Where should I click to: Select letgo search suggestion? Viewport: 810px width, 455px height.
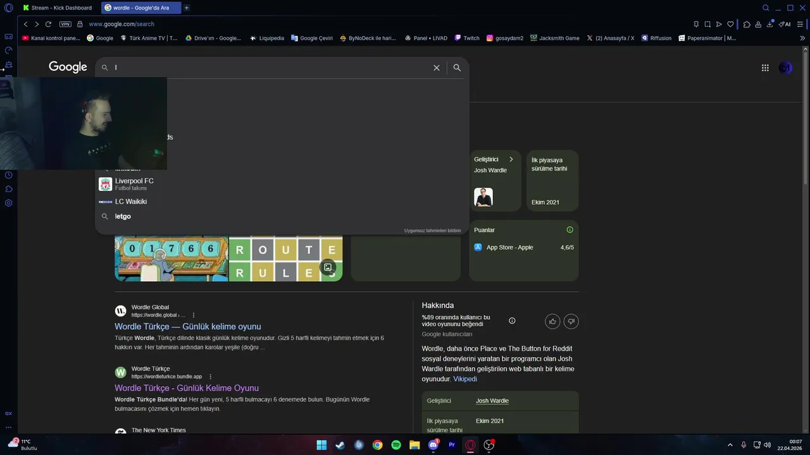point(282,216)
